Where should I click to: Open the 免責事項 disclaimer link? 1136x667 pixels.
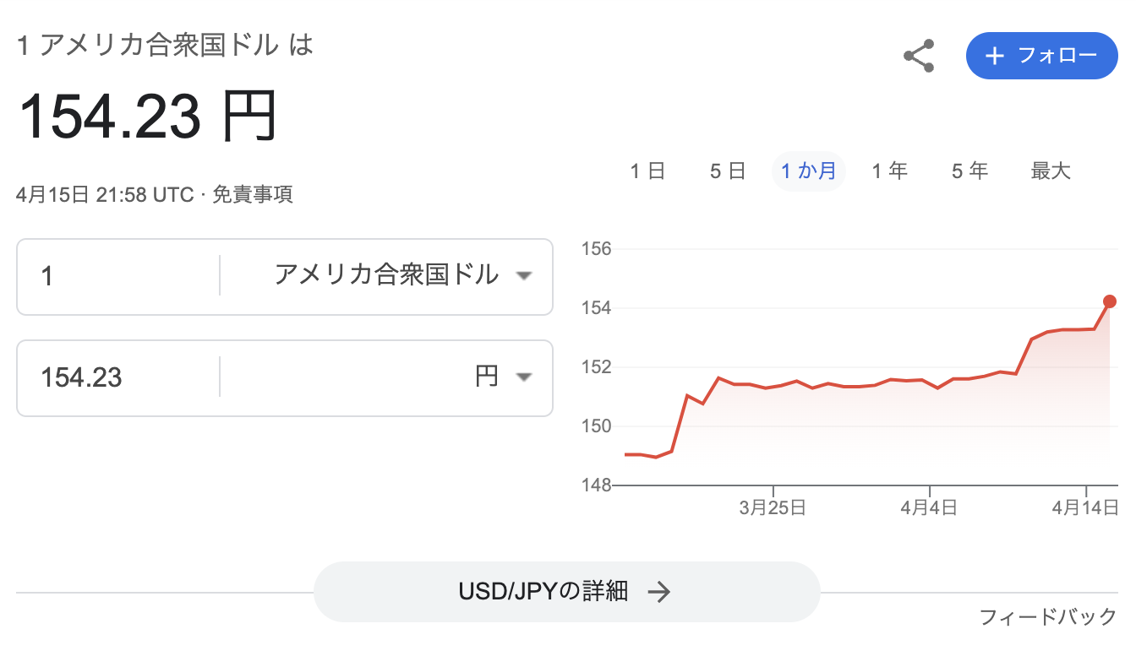[x=252, y=195]
